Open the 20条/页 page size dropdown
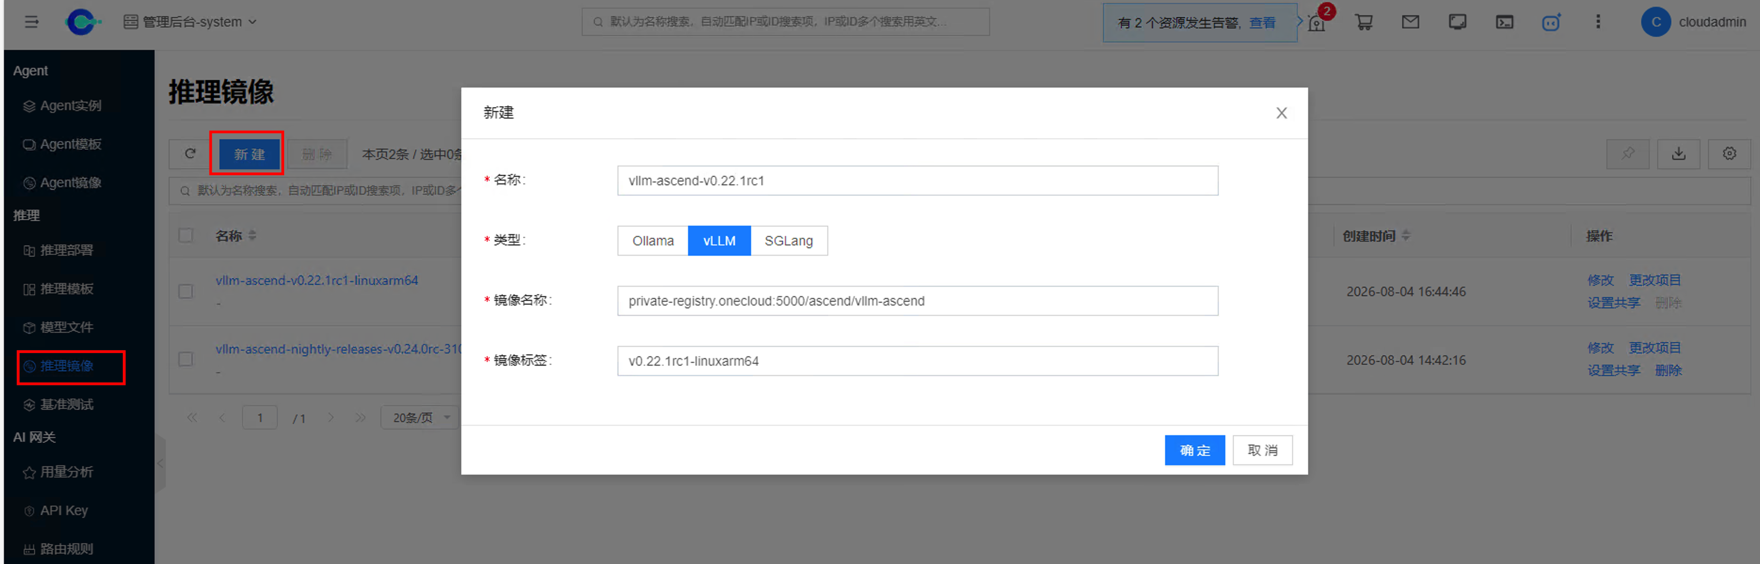Viewport: 1760px width, 564px height. pos(420,417)
